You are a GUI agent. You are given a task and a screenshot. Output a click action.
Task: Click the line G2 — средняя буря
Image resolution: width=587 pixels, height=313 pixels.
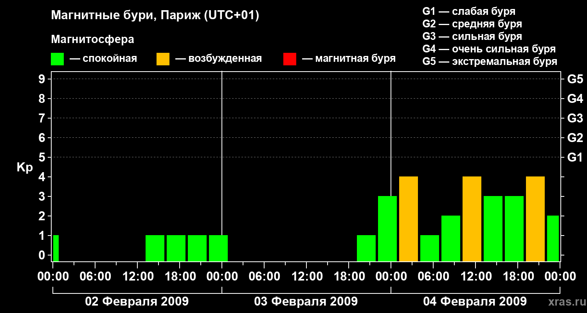472,24
